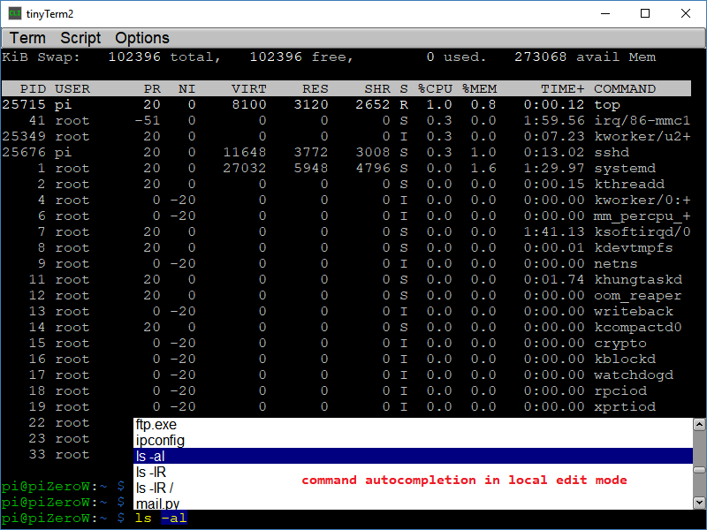The image size is (707, 530).
Task: Click the kthreadd process name
Action: [x=629, y=184]
